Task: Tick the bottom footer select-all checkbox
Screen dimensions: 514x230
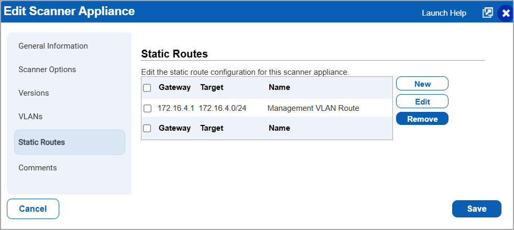Action: (x=147, y=128)
